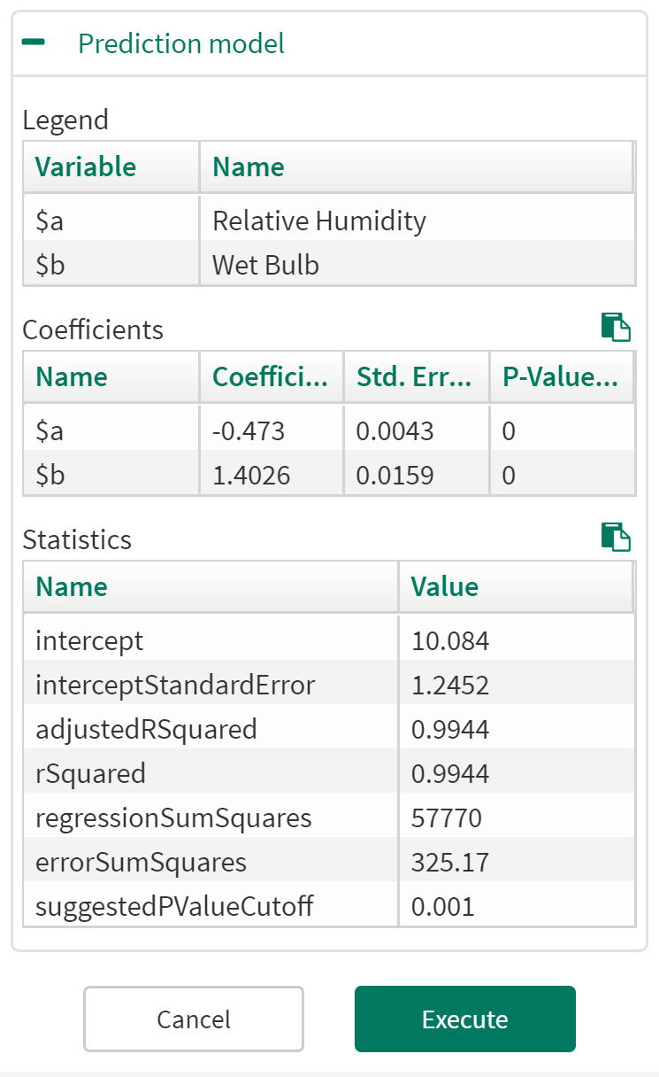Click the P-Value column header
Screen dimensions: 659x1077
point(560,376)
